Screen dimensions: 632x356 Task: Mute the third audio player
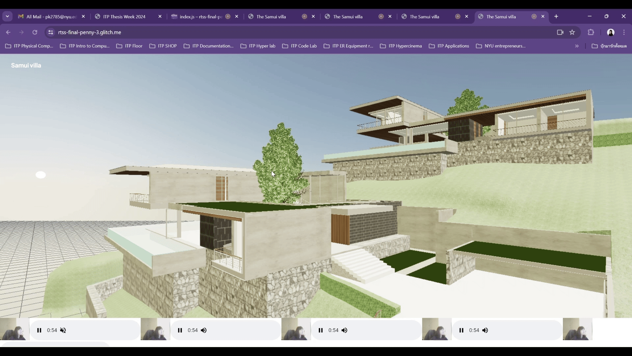pos(344,330)
